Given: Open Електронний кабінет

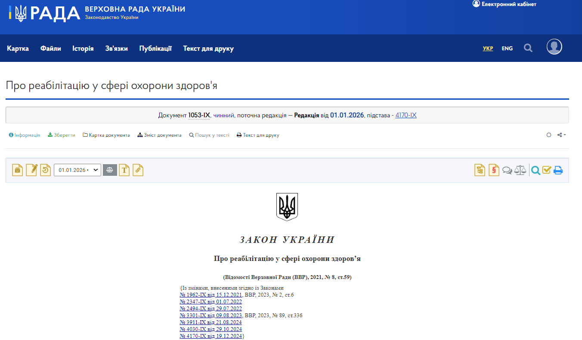Looking at the screenshot, I should pyautogui.click(x=505, y=4).
